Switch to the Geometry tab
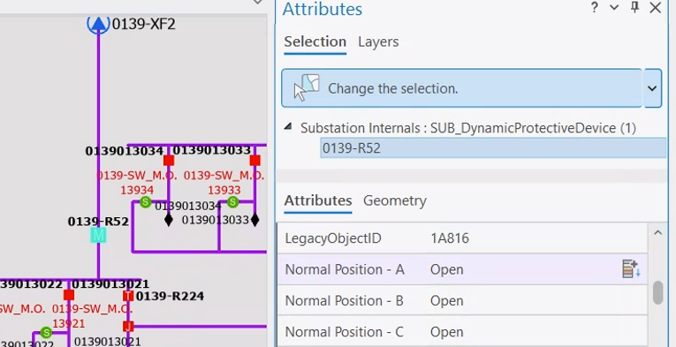676x347 pixels. [395, 200]
